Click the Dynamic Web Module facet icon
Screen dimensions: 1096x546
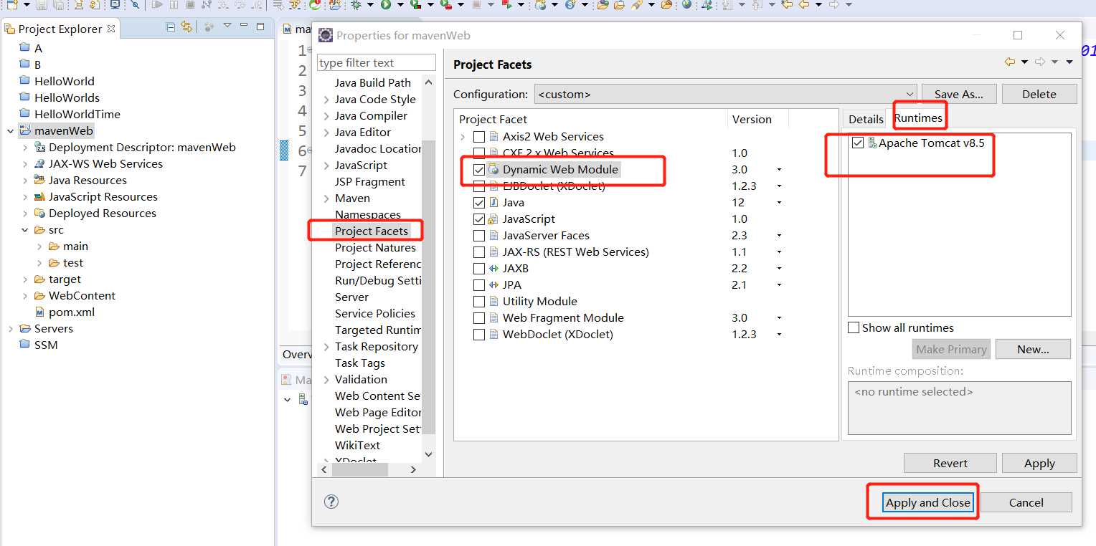tap(493, 170)
